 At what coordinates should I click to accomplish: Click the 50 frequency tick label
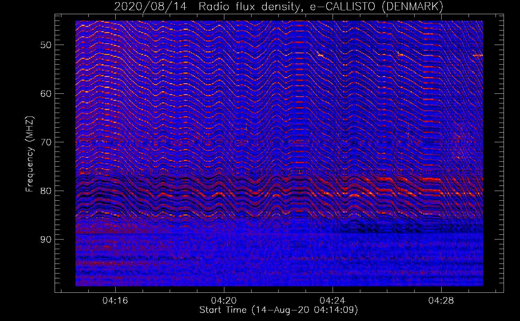click(x=46, y=45)
